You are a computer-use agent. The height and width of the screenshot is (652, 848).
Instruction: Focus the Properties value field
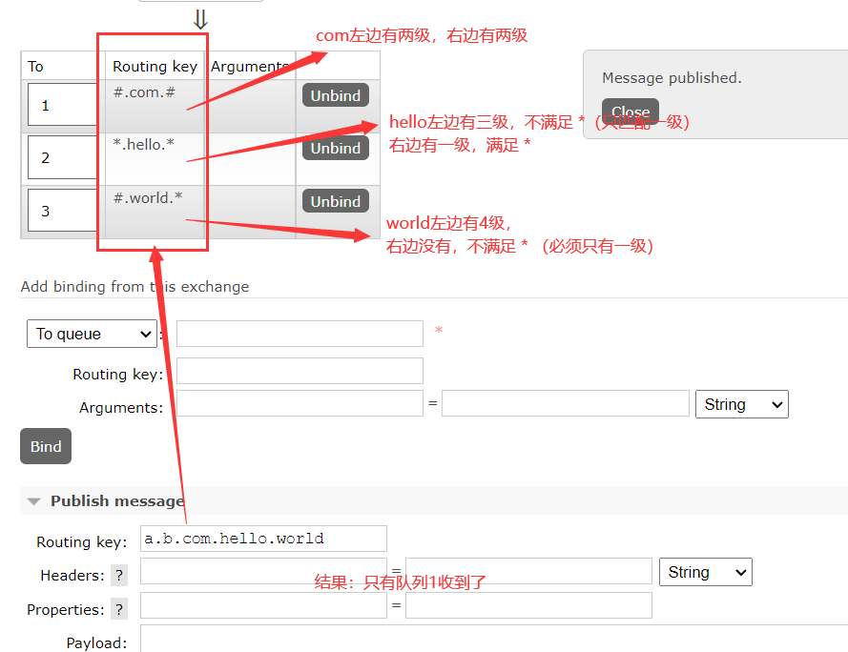click(x=528, y=605)
